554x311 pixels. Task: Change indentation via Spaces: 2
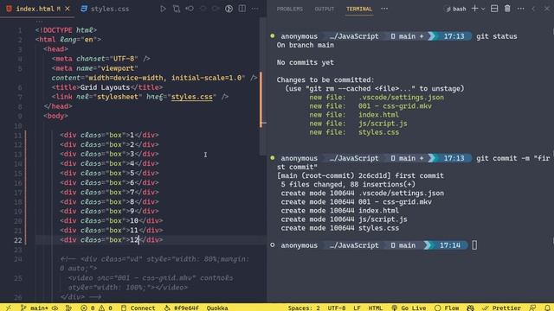(x=304, y=308)
